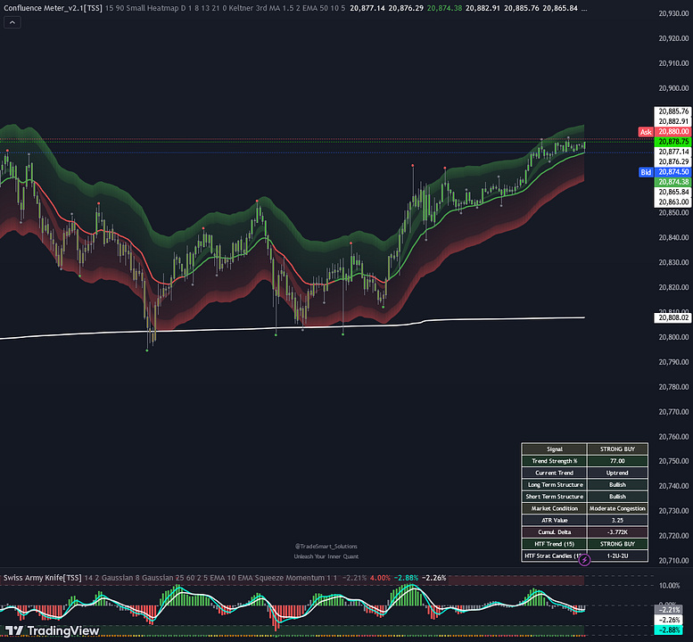Open the Swiss Army Knife[TSS] indicator title
Screen dimensions: 693x642
coord(43,578)
